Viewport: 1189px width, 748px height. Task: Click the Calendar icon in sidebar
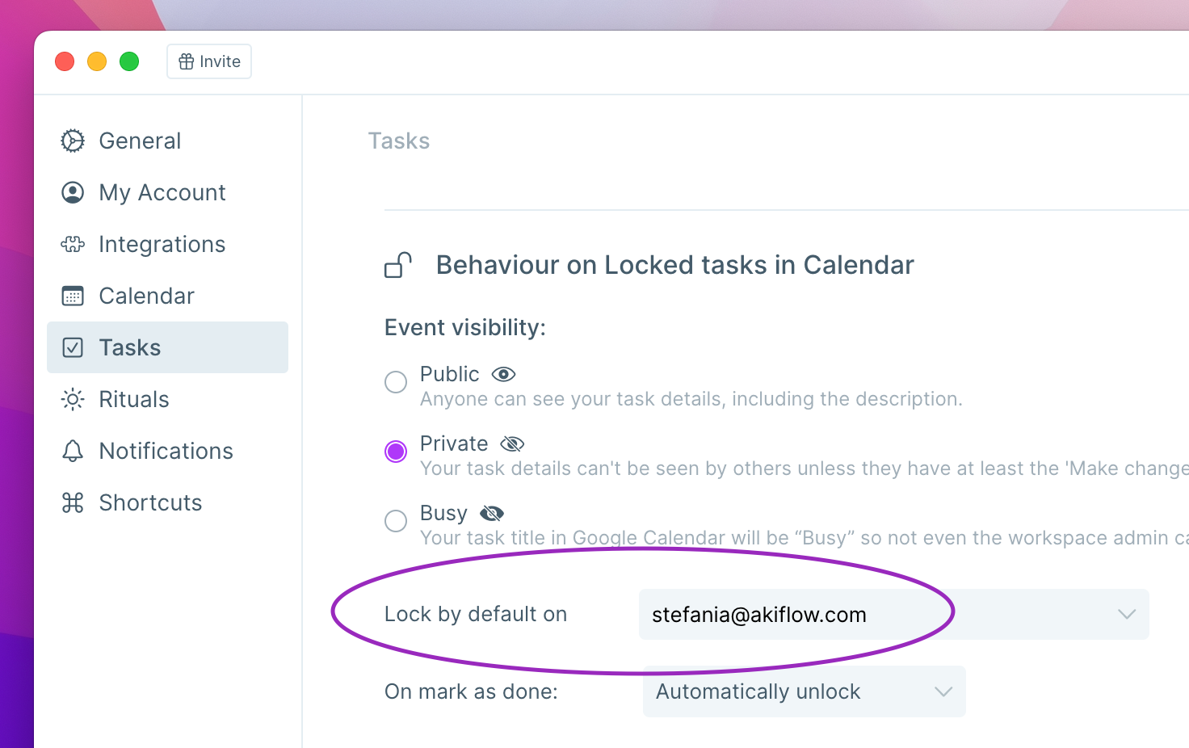pos(73,296)
